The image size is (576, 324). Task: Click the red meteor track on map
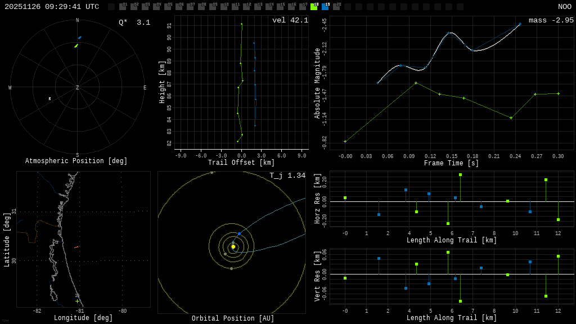(76, 247)
